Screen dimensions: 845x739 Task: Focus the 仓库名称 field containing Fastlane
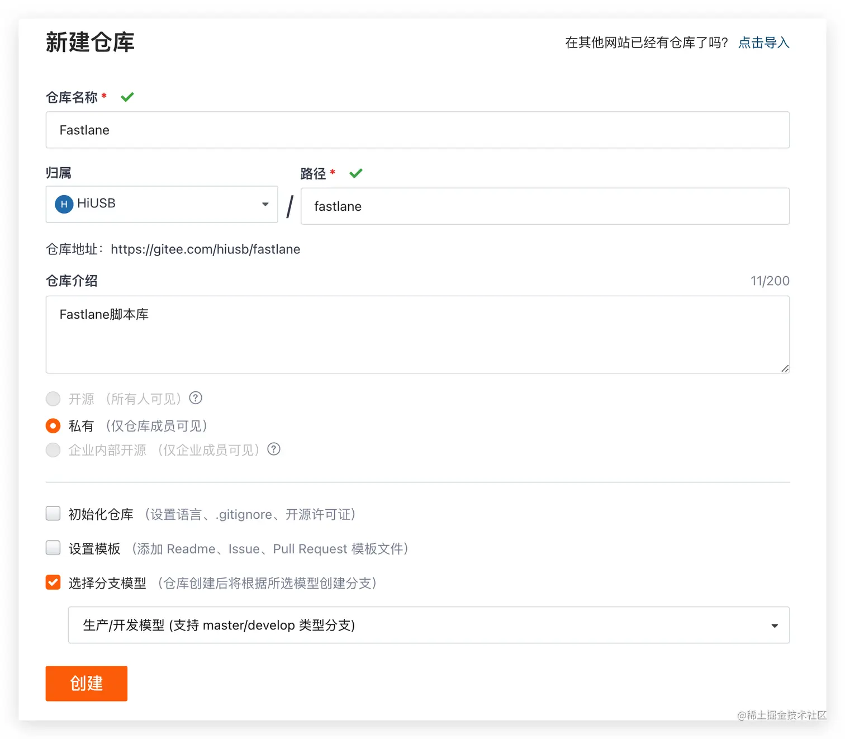[417, 130]
